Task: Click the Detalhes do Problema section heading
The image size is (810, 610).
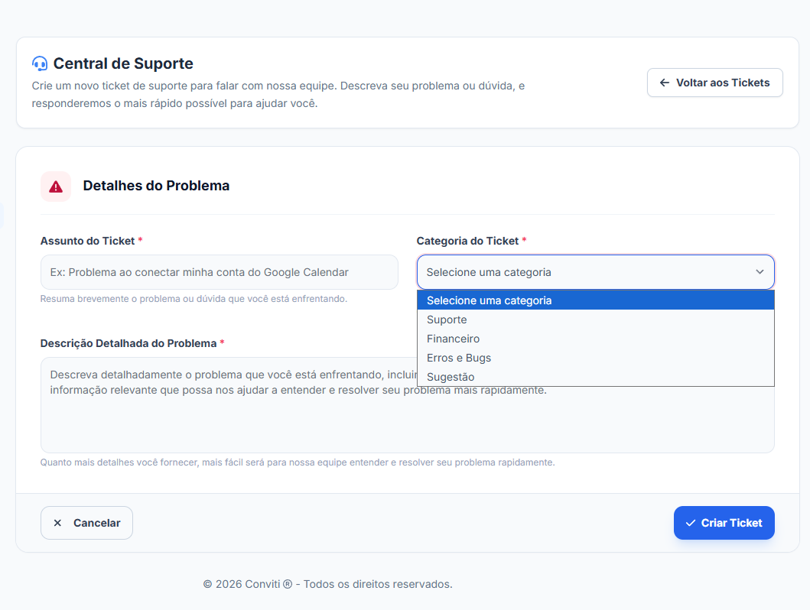Action: point(156,186)
